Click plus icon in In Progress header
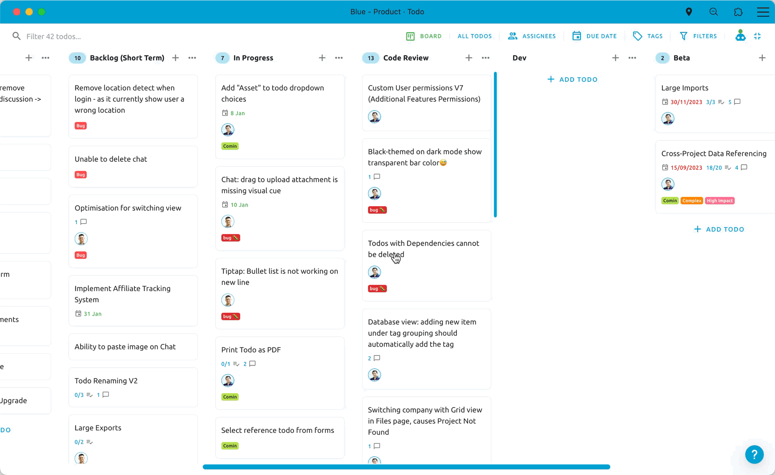Image resolution: width=775 pixels, height=475 pixels. (x=322, y=58)
